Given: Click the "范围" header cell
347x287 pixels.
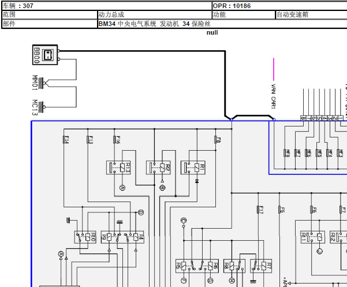Looking at the screenshot, I should point(50,14).
